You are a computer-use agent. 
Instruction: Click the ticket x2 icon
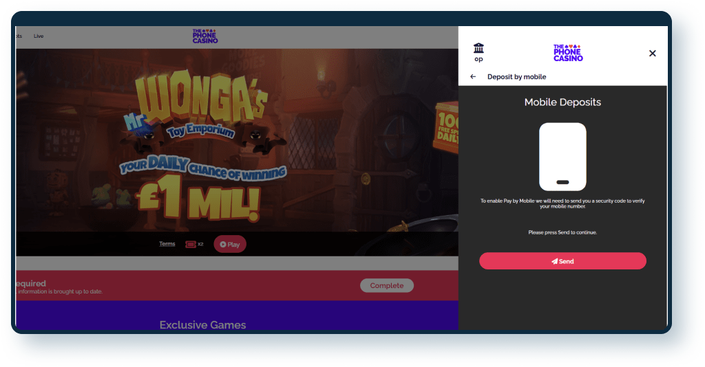194,244
